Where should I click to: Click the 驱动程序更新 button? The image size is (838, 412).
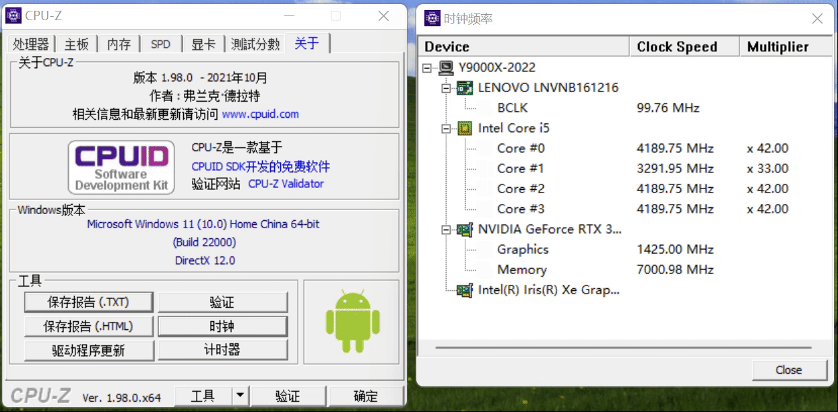coord(88,350)
